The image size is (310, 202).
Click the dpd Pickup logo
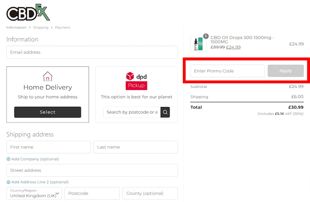pyautogui.click(x=136, y=81)
